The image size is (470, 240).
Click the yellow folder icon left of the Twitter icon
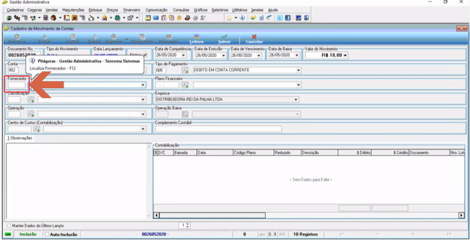coord(253,18)
